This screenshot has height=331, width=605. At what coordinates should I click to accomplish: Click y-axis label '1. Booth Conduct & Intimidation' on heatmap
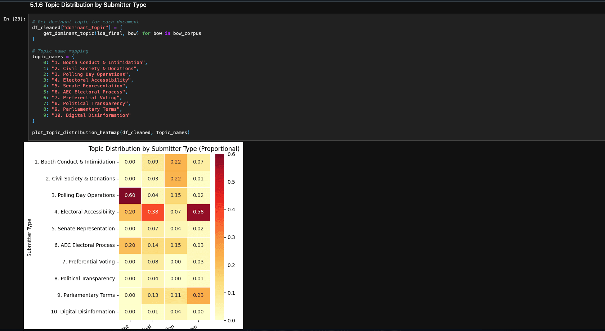tap(75, 162)
